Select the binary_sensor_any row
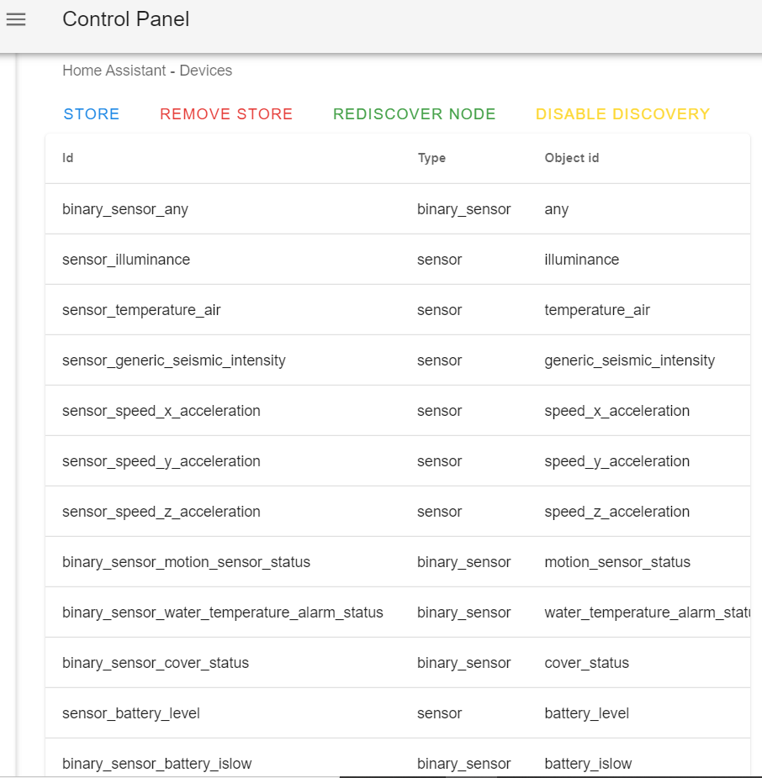 click(125, 209)
